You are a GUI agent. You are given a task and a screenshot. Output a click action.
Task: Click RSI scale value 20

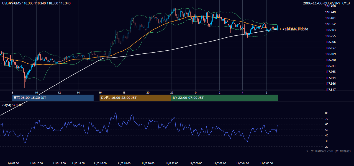point(327,147)
